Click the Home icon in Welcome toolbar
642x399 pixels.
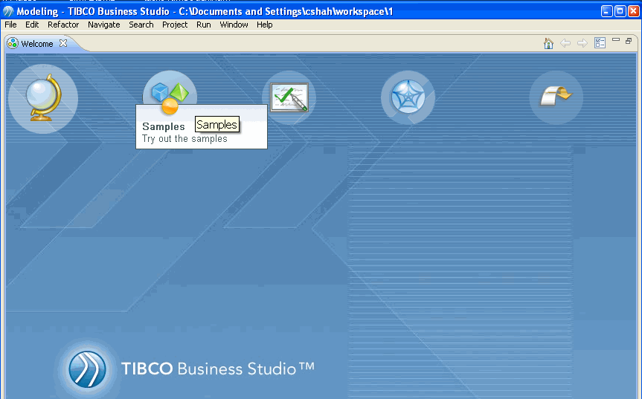pyautogui.click(x=549, y=43)
